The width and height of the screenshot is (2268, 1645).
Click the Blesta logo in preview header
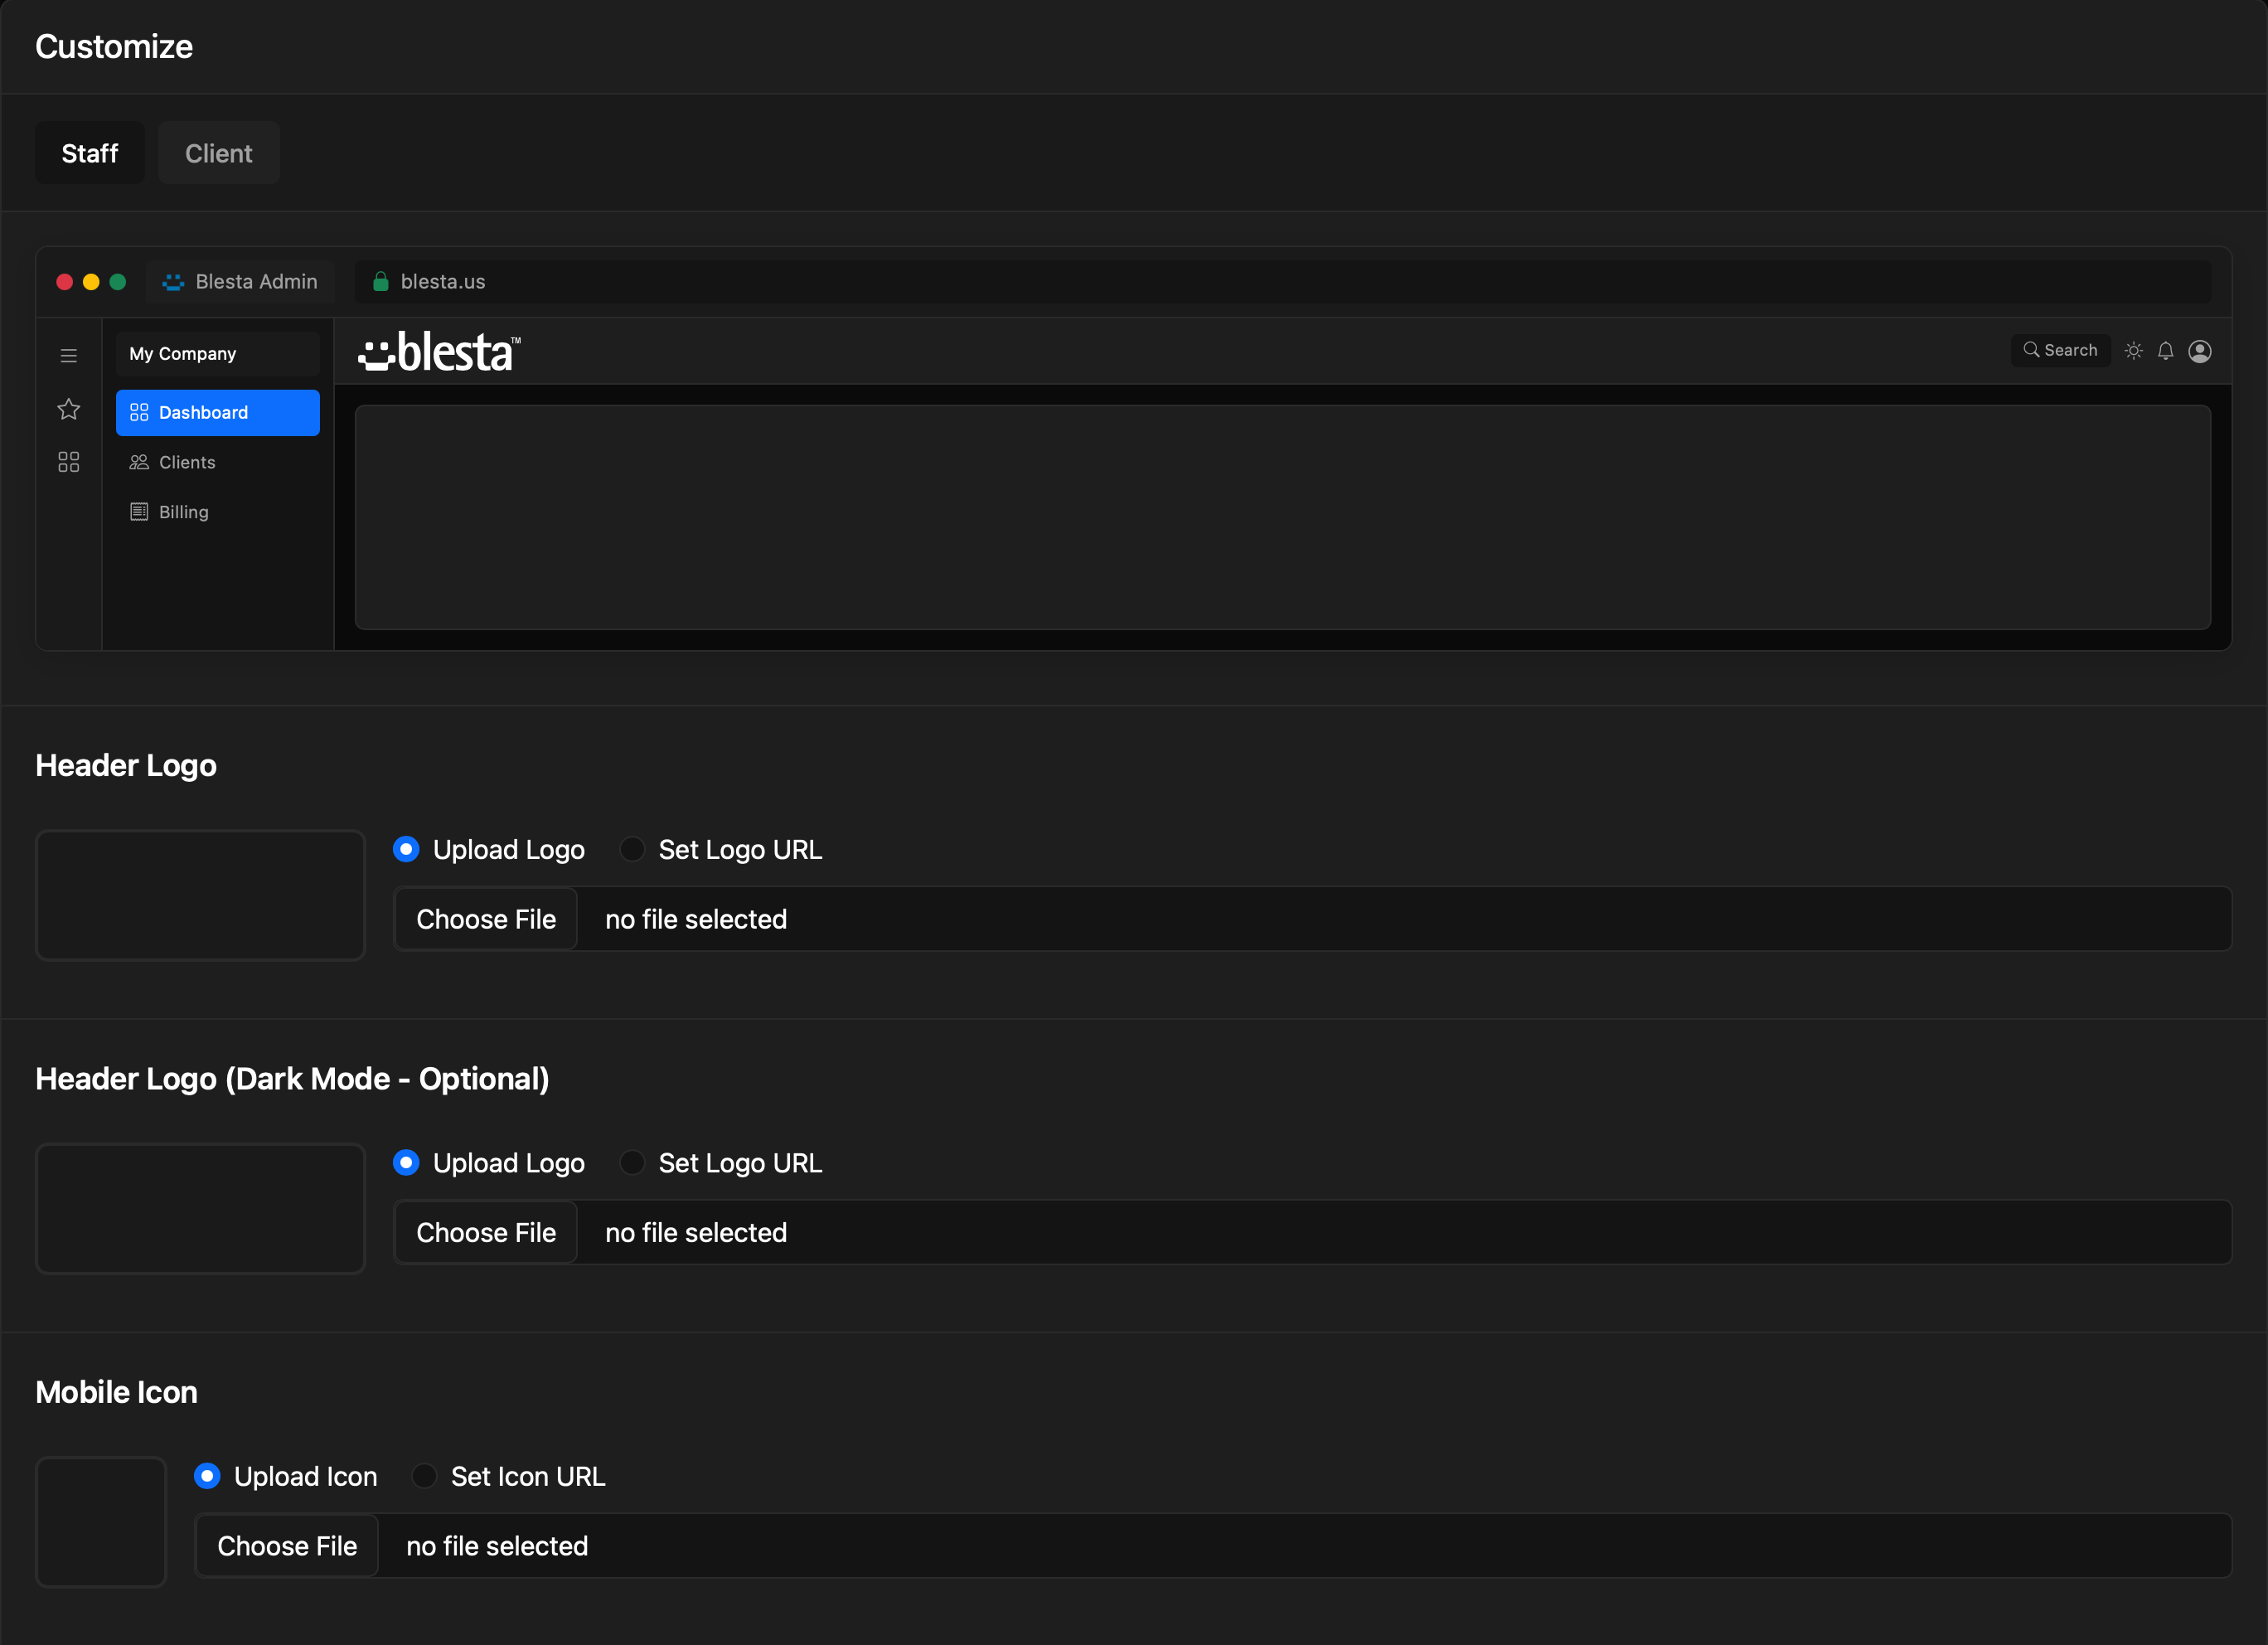point(439,352)
